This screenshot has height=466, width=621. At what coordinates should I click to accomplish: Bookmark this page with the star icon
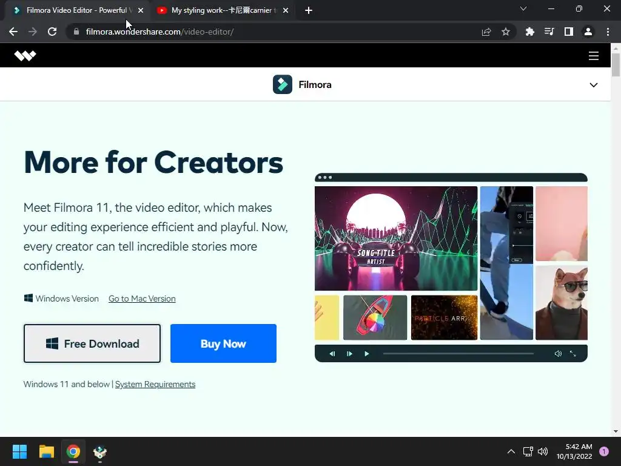click(x=505, y=32)
